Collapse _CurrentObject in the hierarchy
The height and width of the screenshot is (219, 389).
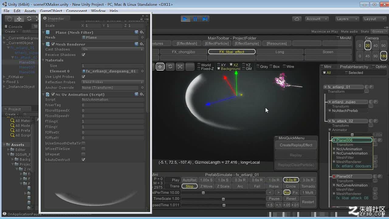(4, 43)
